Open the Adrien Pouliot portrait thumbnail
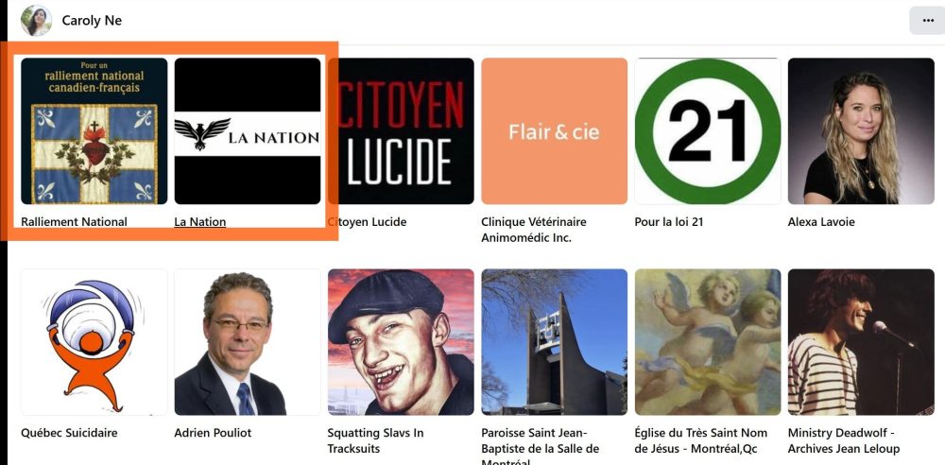Image resolution: width=945 pixels, height=465 pixels. pyautogui.click(x=247, y=342)
